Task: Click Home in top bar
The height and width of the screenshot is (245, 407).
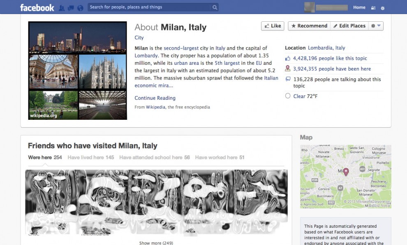Action: tap(359, 7)
